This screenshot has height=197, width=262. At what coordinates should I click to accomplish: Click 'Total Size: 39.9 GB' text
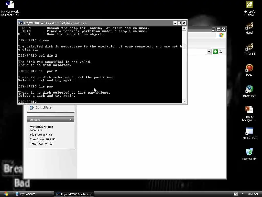[42, 144]
